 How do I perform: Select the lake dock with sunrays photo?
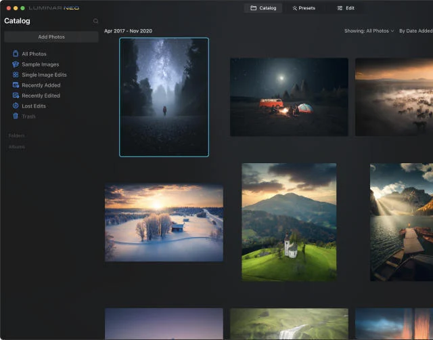pos(401,222)
